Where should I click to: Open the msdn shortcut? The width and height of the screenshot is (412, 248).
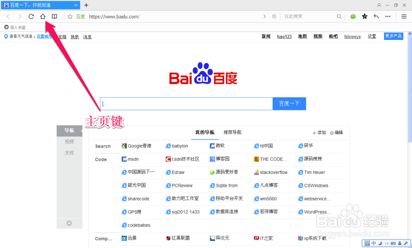point(130,159)
